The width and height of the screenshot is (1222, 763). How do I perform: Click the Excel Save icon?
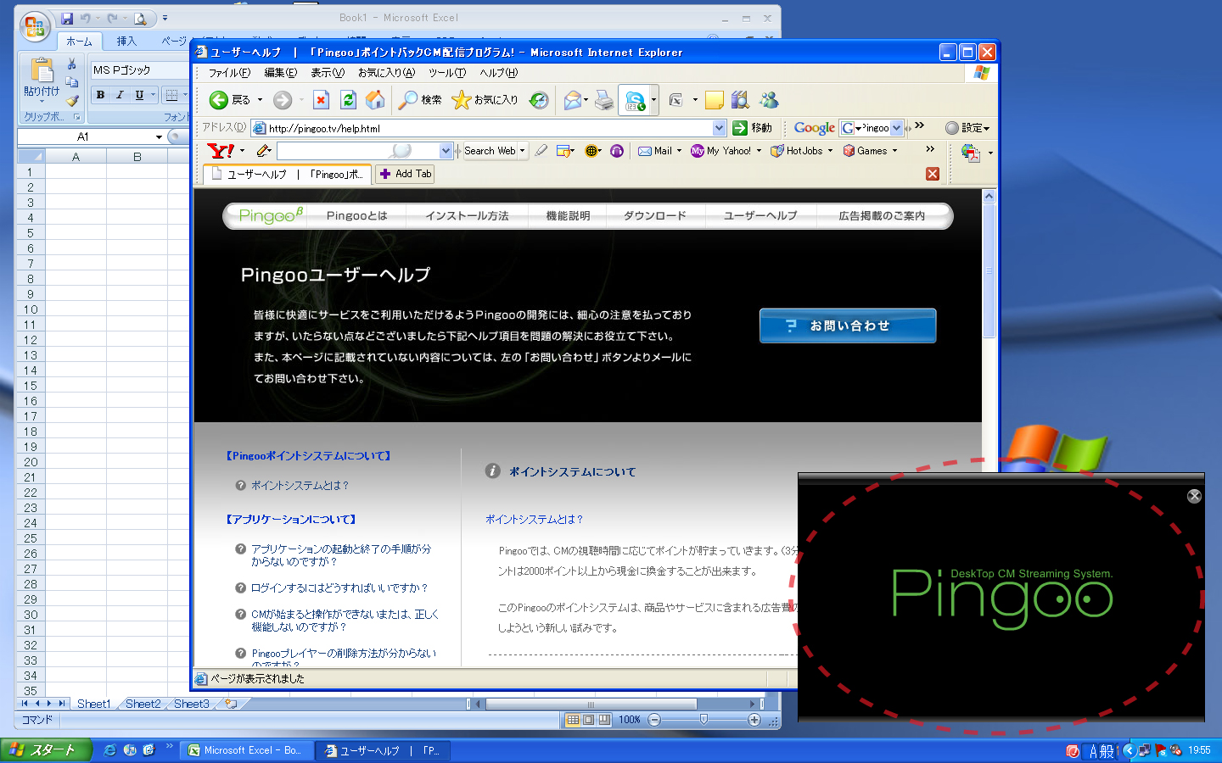click(67, 18)
